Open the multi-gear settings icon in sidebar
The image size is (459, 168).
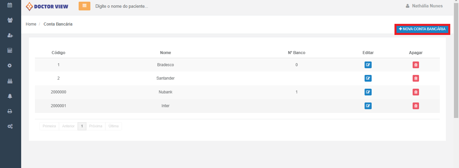10,126
